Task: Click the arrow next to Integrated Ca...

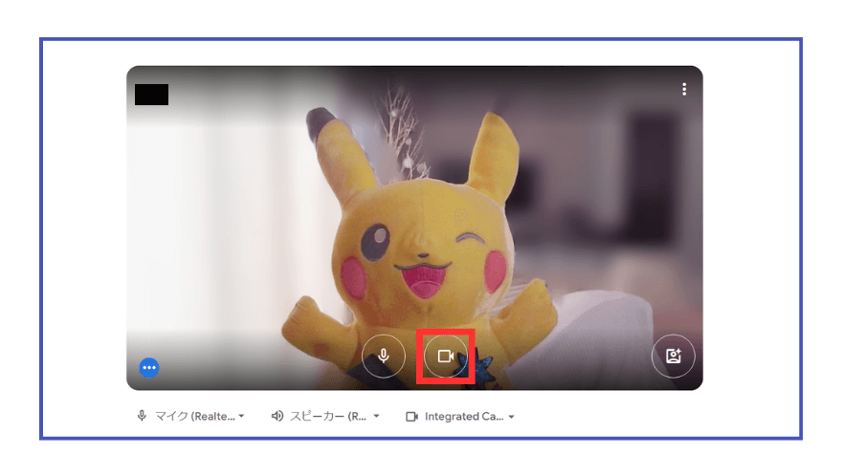Action: click(512, 417)
